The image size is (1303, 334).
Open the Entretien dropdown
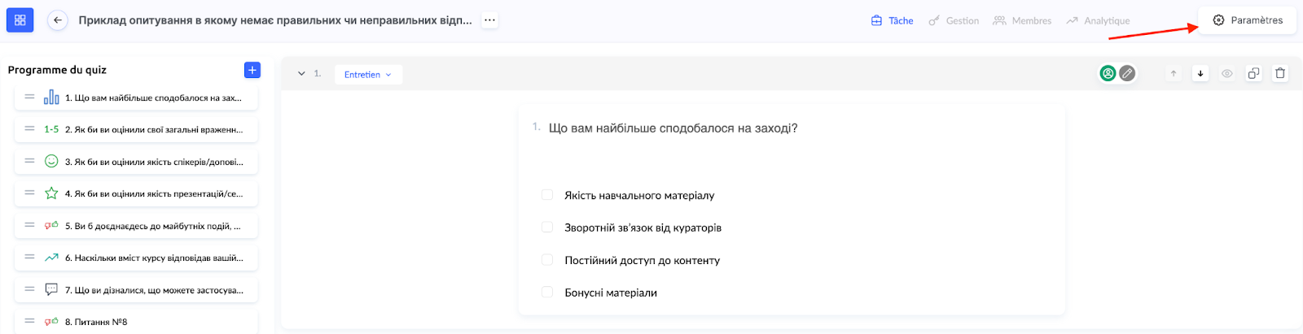(x=368, y=74)
